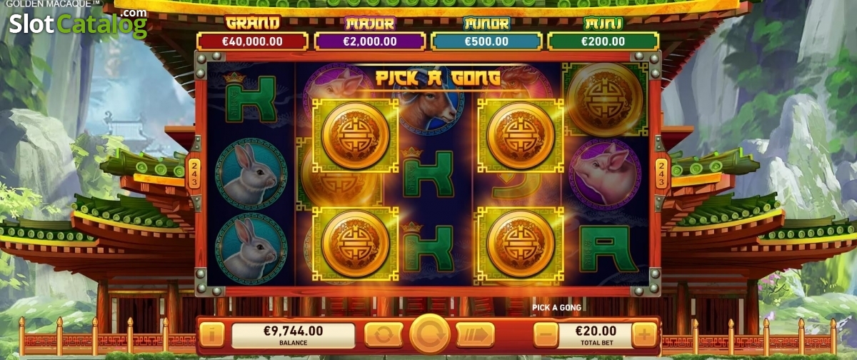Click the round spin button
857x360 pixels.
point(430,334)
